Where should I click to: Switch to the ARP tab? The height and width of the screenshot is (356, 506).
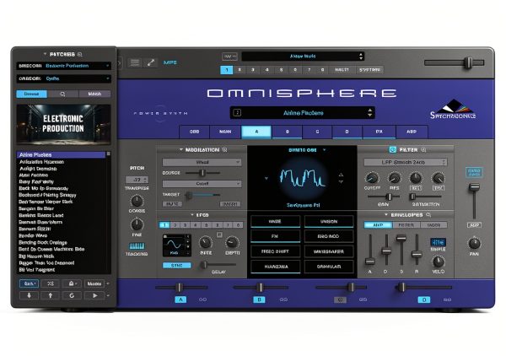tap(412, 132)
